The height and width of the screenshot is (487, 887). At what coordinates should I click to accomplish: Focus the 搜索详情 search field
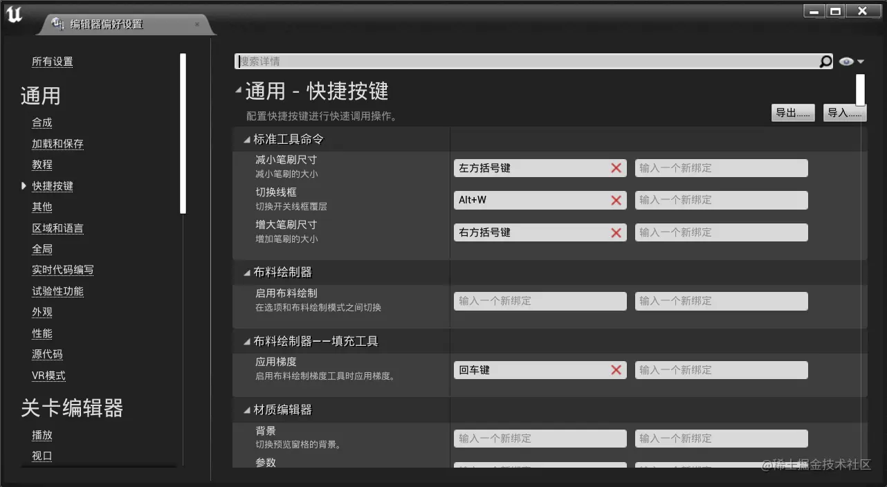(x=527, y=62)
